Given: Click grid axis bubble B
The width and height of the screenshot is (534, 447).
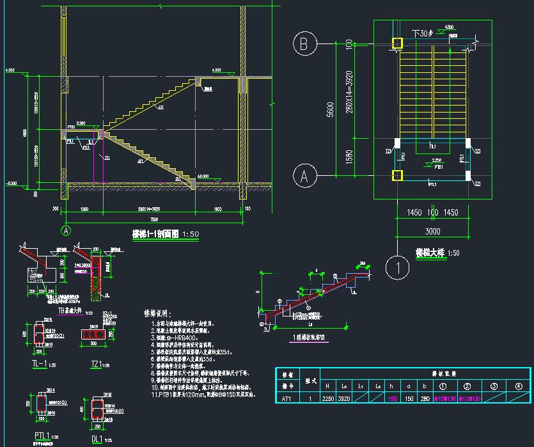Looking at the screenshot, I should pyautogui.click(x=305, y=43).
